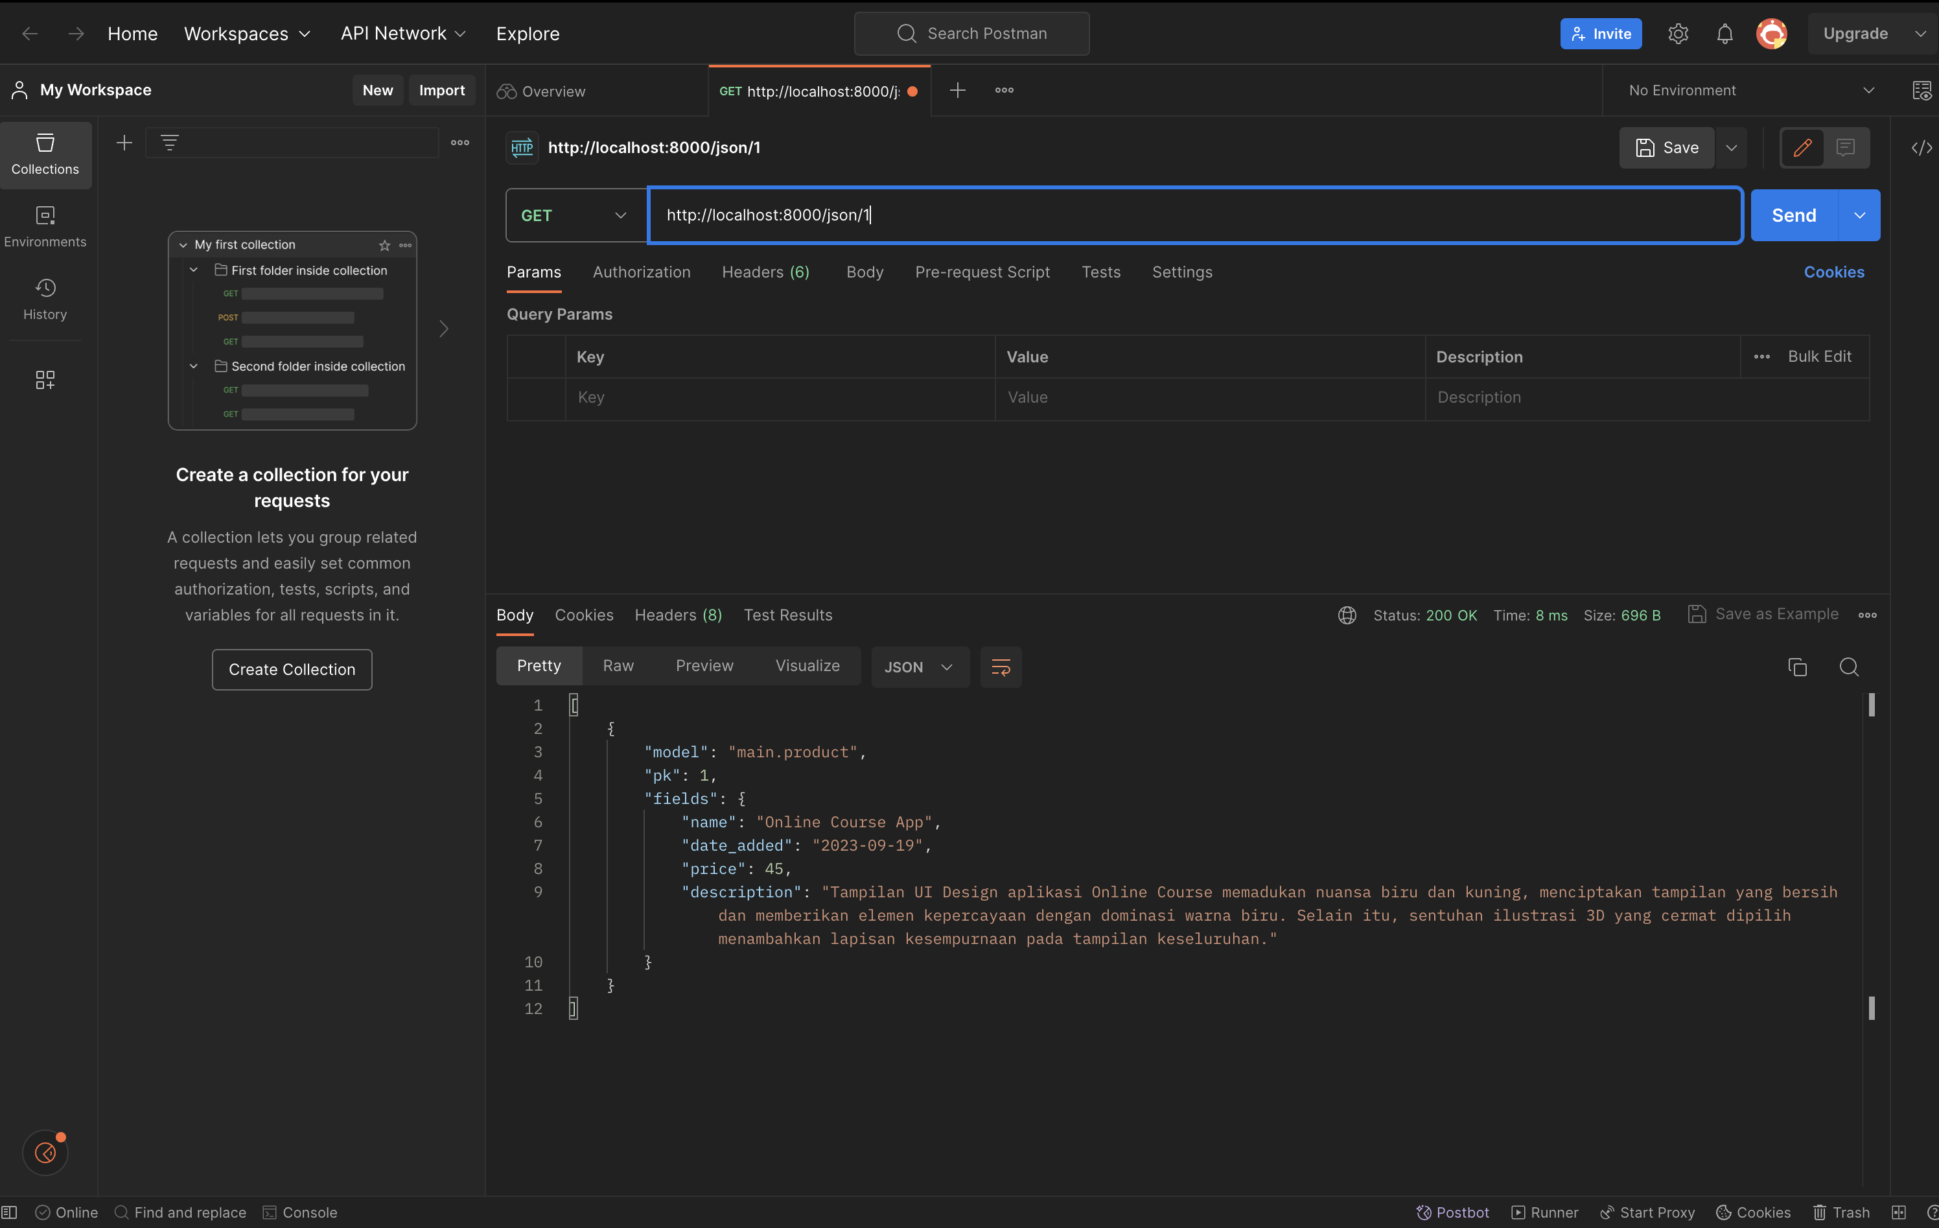The image size is (1939, 1228).
Task: Collapse the Second folder inside collection
Action: click(x=193, y=366)
